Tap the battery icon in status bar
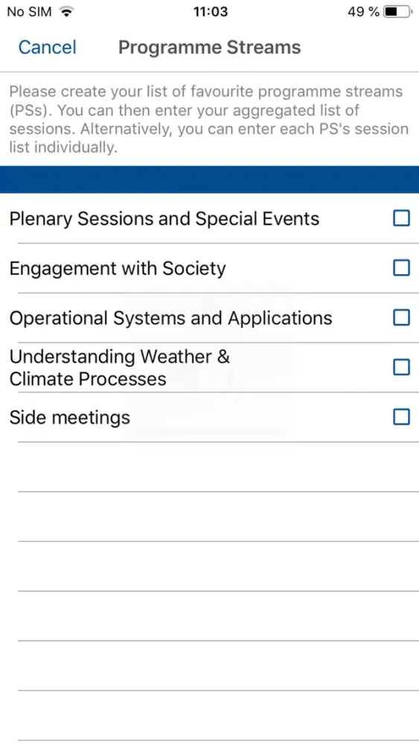The height and width of the screenshot is (745, 419). pyautogui.click(x=398, y=12)
